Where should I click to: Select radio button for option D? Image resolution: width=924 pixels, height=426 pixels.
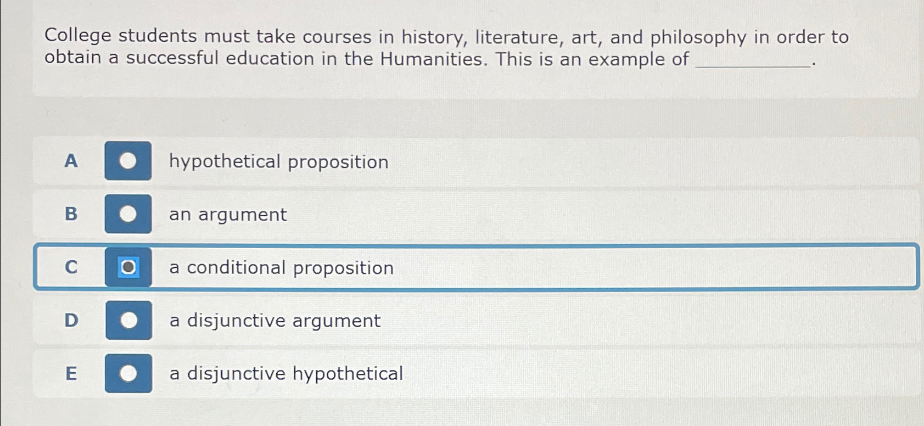coord(127,321)
